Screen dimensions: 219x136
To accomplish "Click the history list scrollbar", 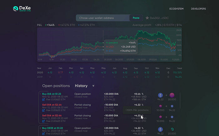I will click(180, 100).
